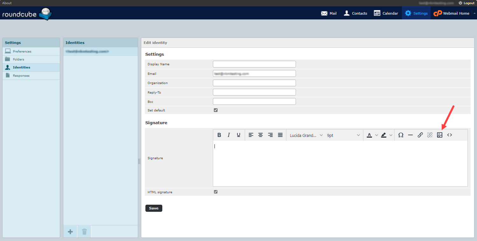477x241 pixels.
Task: Click the Logout link text
Action: [469, 3]
